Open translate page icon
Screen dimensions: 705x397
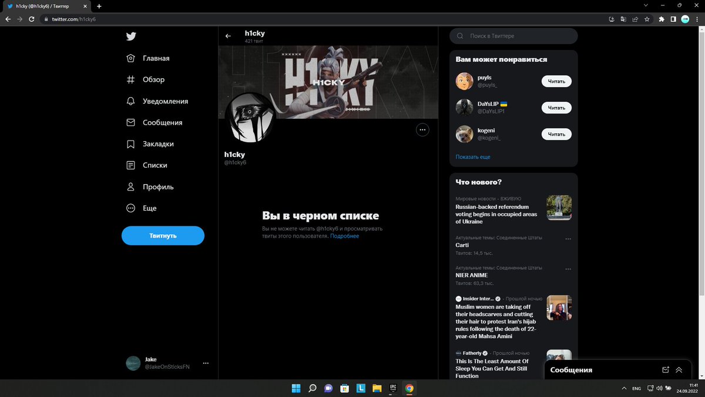(623, 19)
